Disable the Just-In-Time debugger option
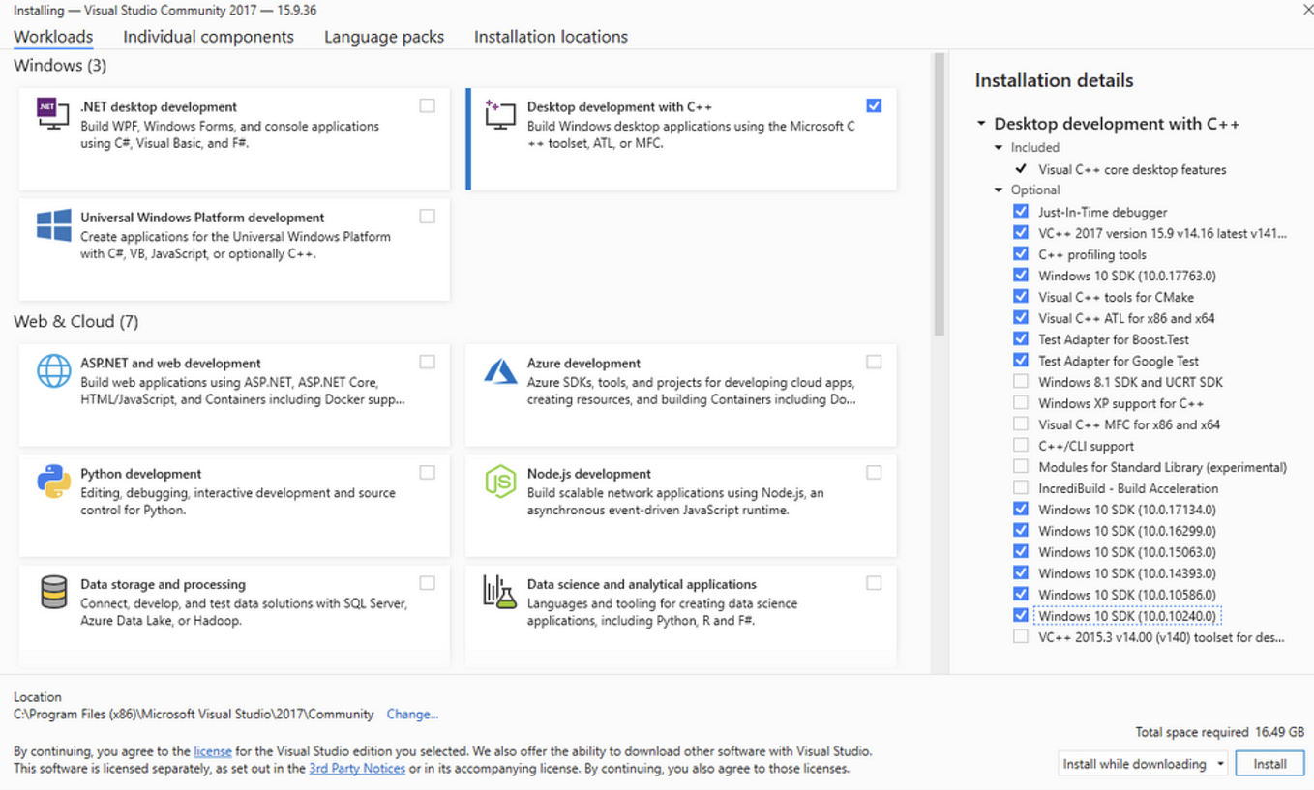 coord(1021,211)
